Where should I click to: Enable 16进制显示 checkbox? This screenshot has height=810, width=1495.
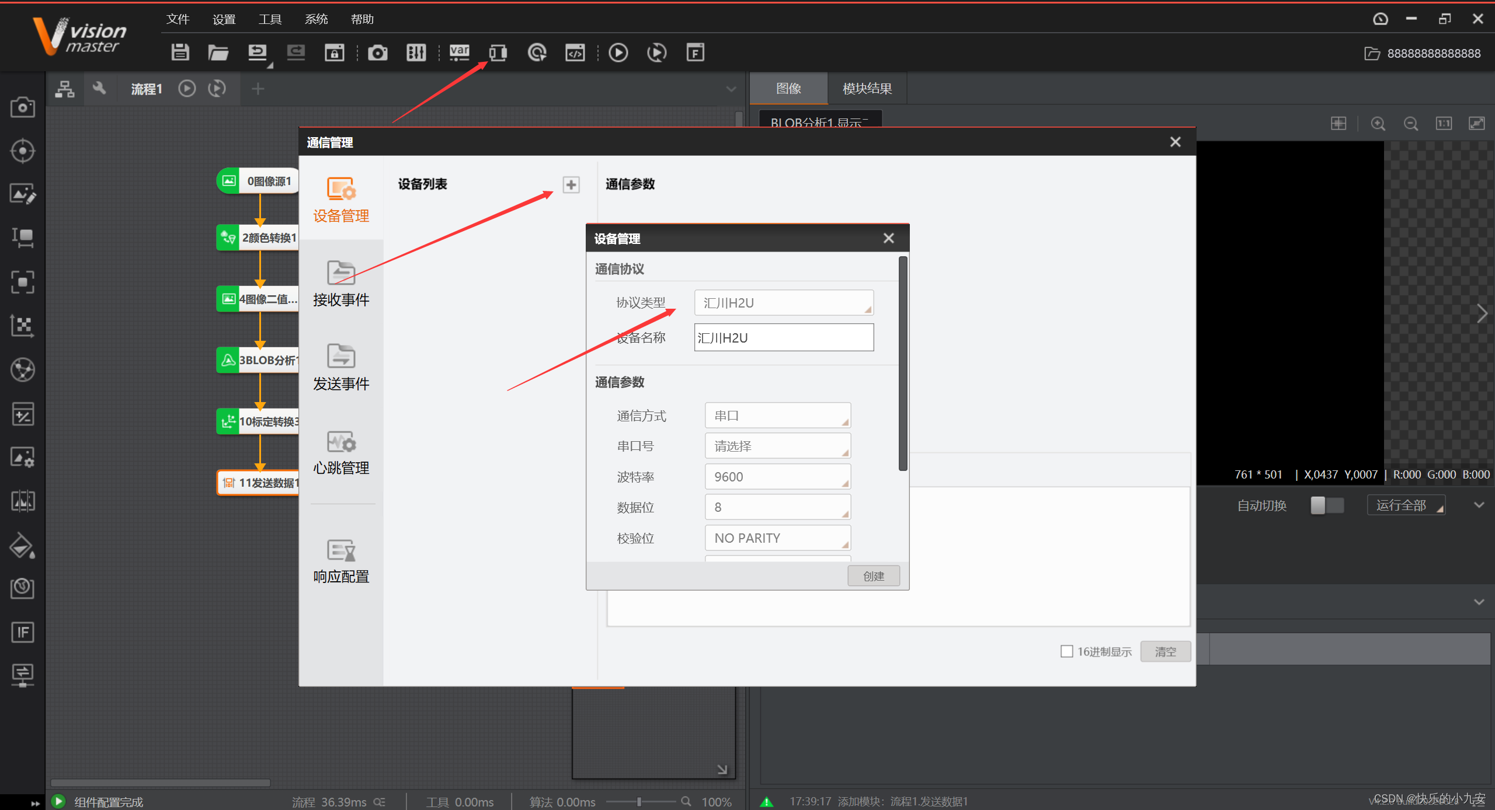(x=1067, y=651)
